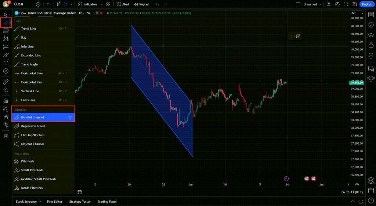Image resolution: width=376 pixels, height=206 pixels.
Task: Open the USD currency dropdown
Action: point(357,13)
